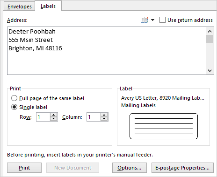This screenshot has height=177, width=217.
Task: Open E-postage Properties...
Action: click(182, 168)
